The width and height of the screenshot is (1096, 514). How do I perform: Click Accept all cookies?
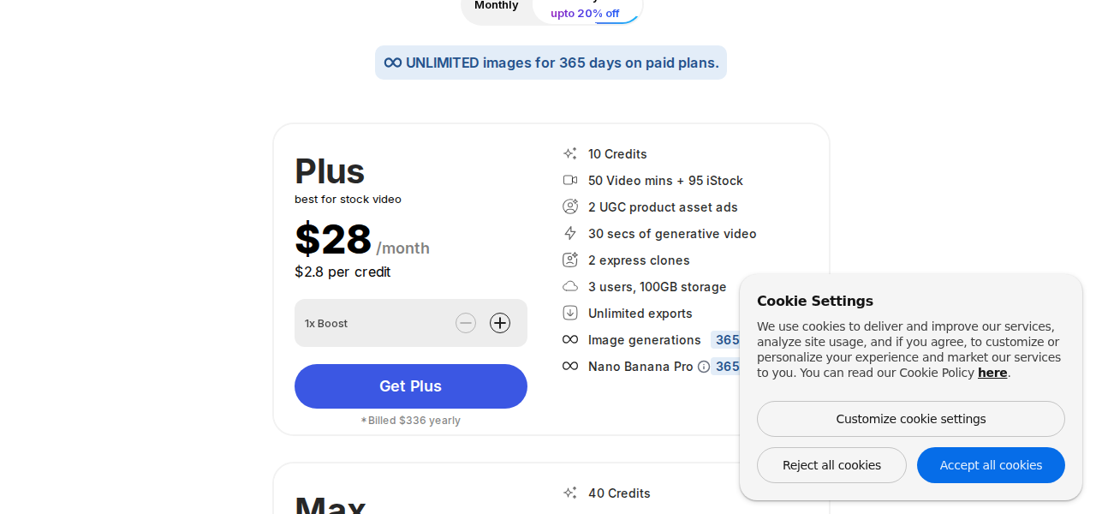coord(991,464)
